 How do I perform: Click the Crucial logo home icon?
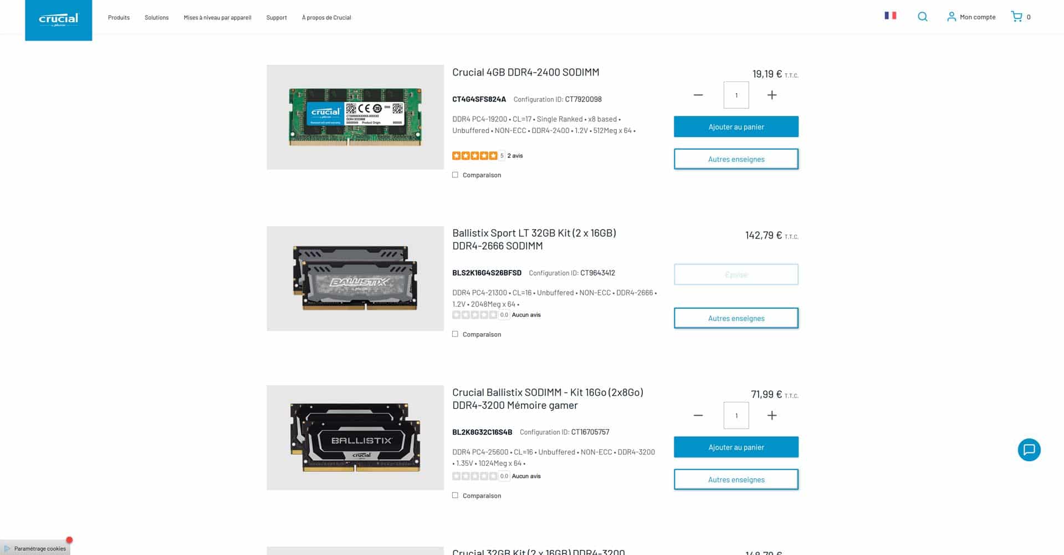click(x=58, y=20)
